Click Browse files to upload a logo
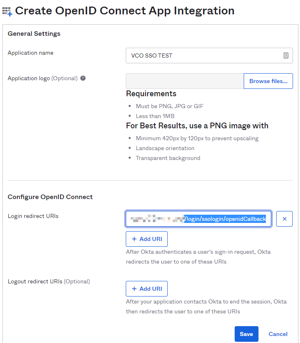300x343 pixels. tap(268, 81)
